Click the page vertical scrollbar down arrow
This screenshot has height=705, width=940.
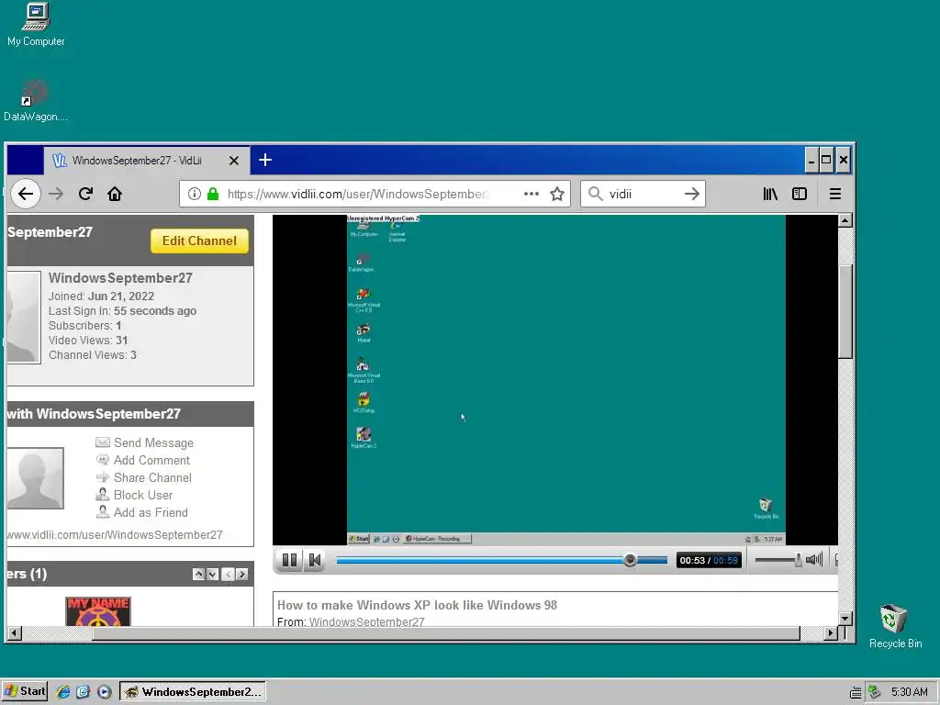tap(845, 618)
